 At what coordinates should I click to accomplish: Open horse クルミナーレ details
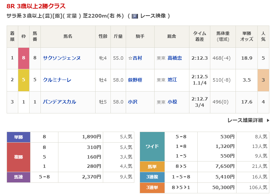coord(57,80)
